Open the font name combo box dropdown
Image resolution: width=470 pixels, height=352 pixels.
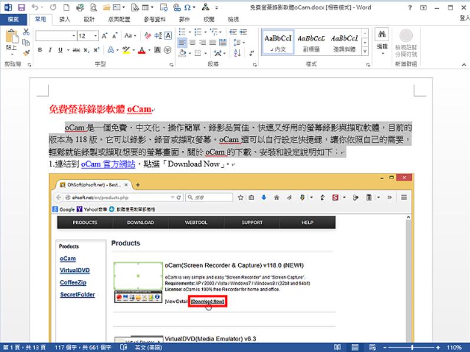[74, 36]
